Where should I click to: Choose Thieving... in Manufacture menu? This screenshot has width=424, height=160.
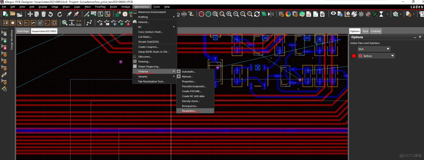[x=155, y=61]
